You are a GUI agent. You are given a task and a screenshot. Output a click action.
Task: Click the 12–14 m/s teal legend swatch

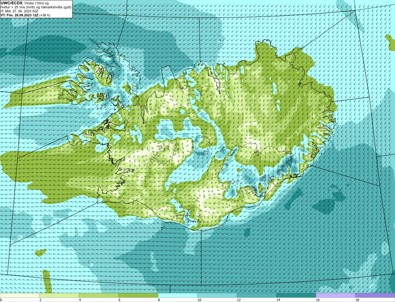(x=257, y=295)
